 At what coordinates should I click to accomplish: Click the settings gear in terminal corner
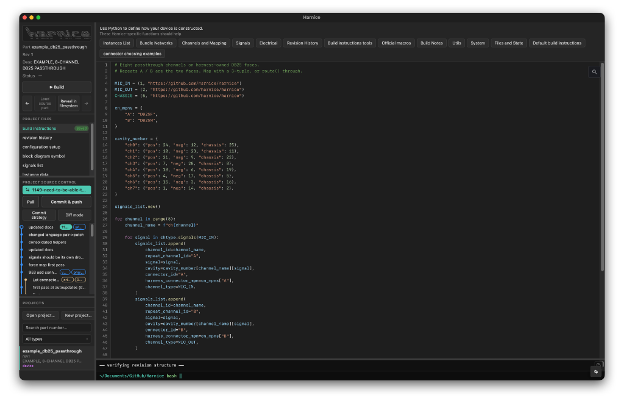pos(596,372)
